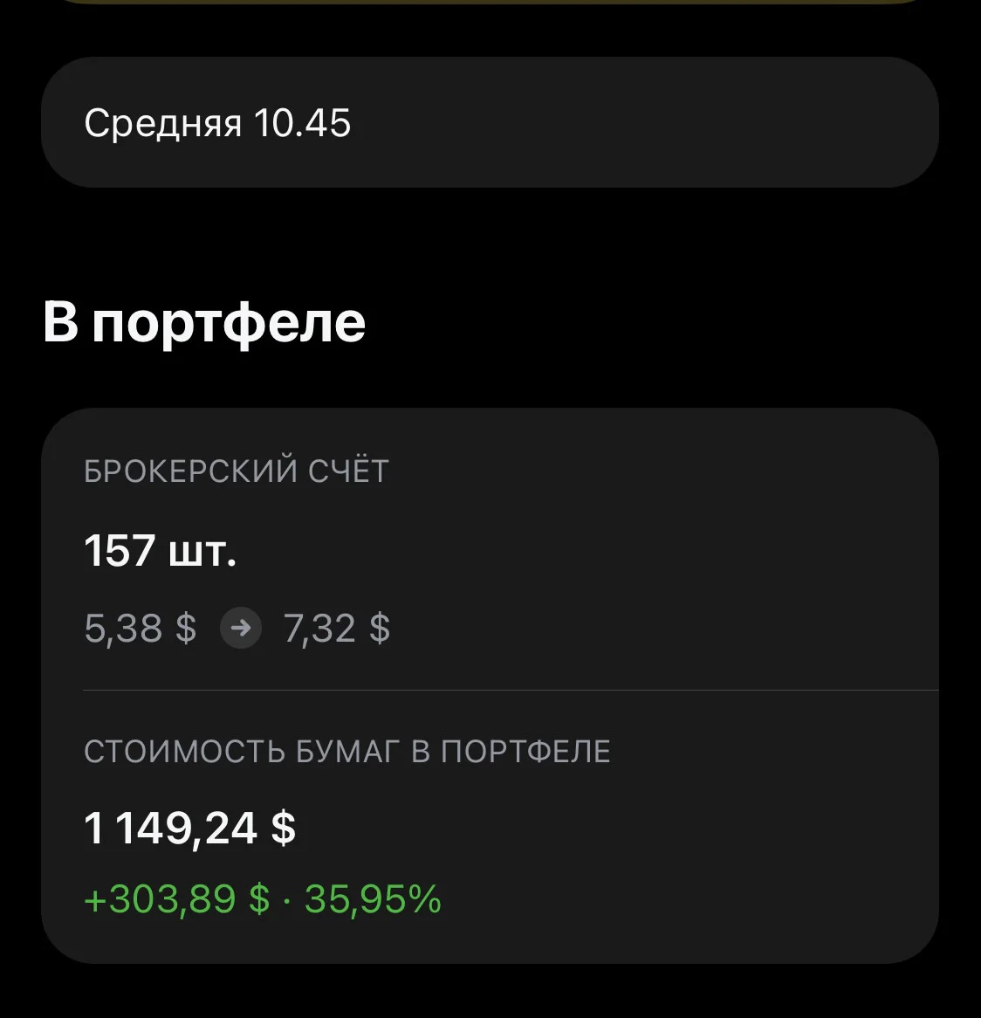Tap the 7,32 $ current price
The height and width of the screenshot is (1018, 981).
(337, 629)
